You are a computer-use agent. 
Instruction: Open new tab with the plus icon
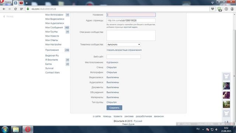27,3
